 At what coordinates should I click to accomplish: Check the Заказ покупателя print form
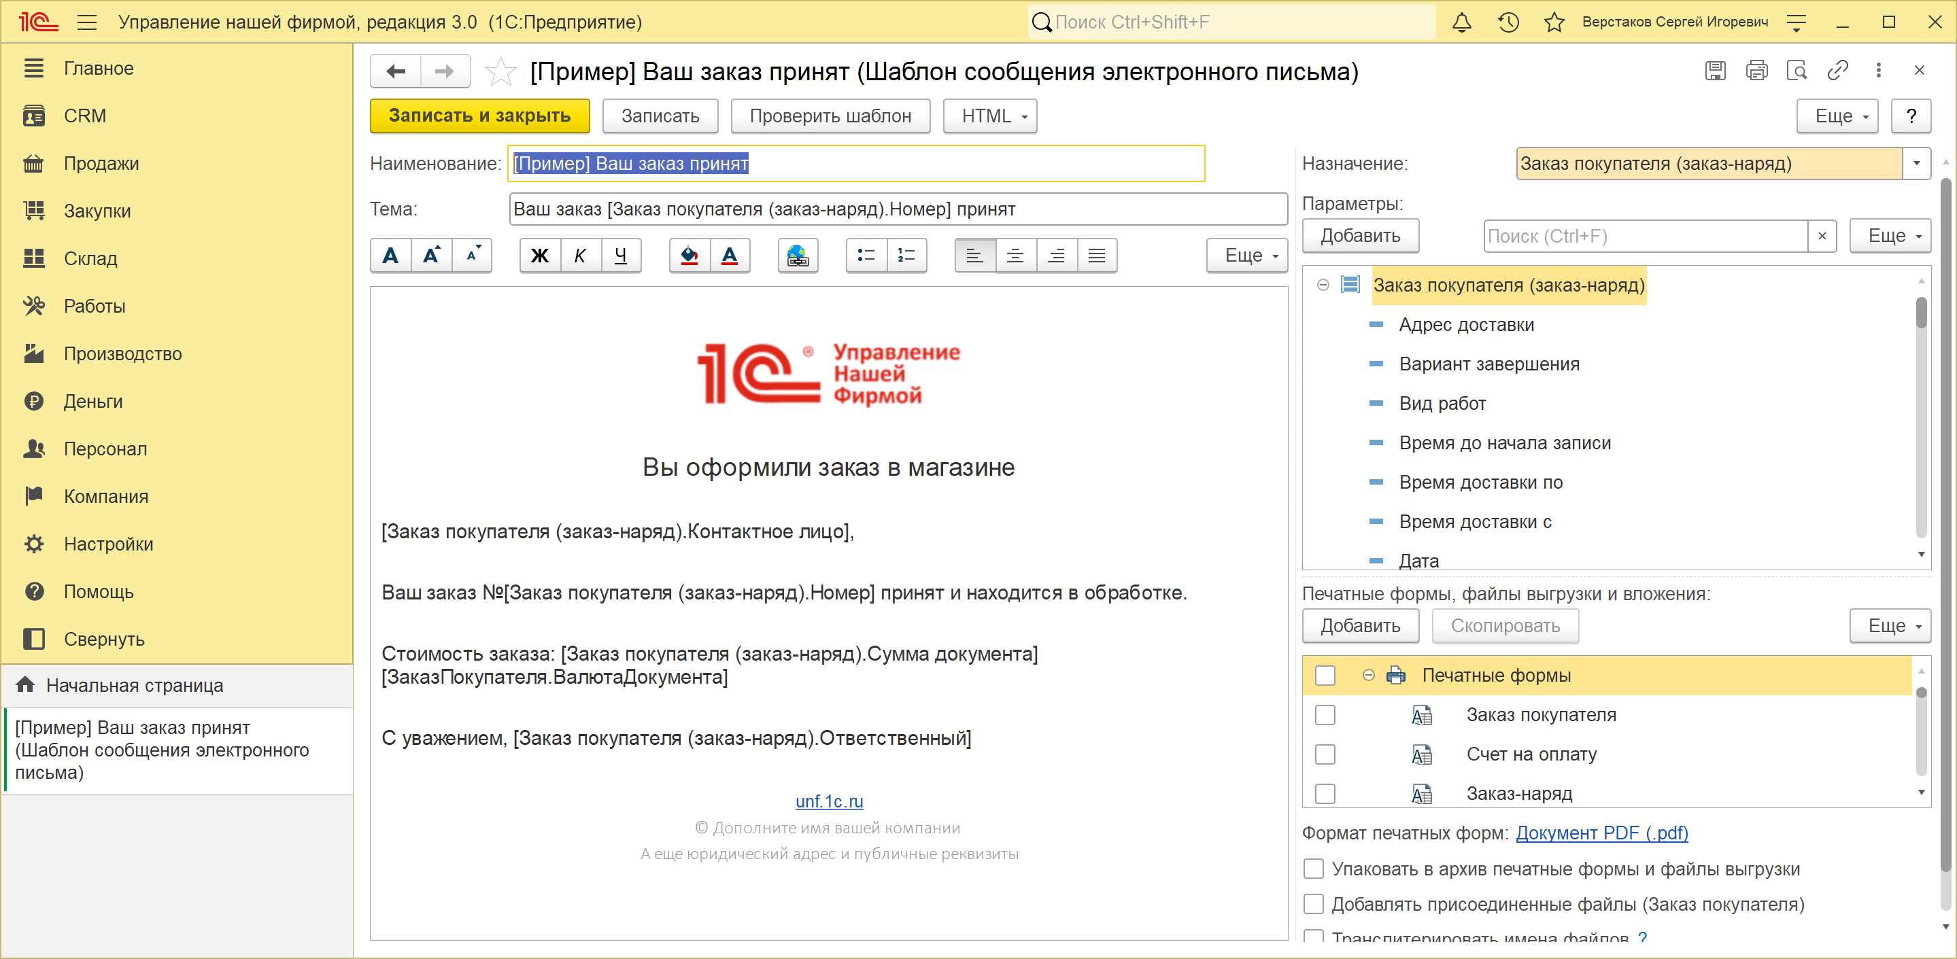click(x=1325, y=714)
